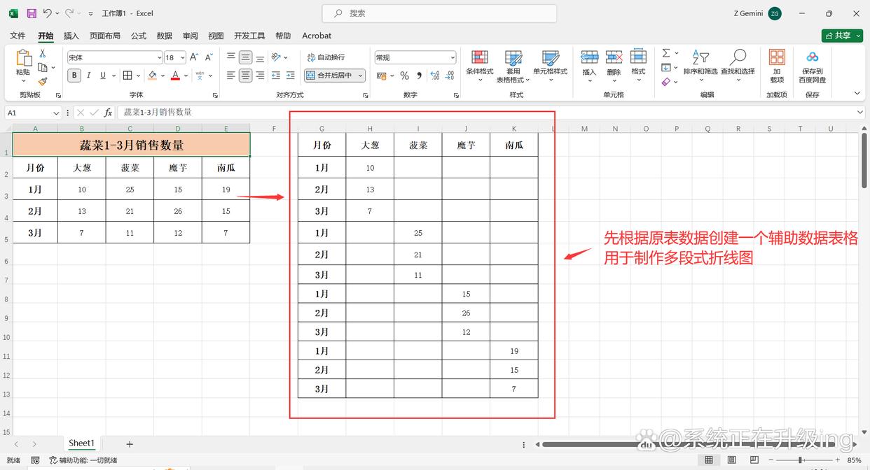The height and width of the screenshot is (470, 870).
Task: Click the phonetic guide wén icon
Action: point(200,76)
